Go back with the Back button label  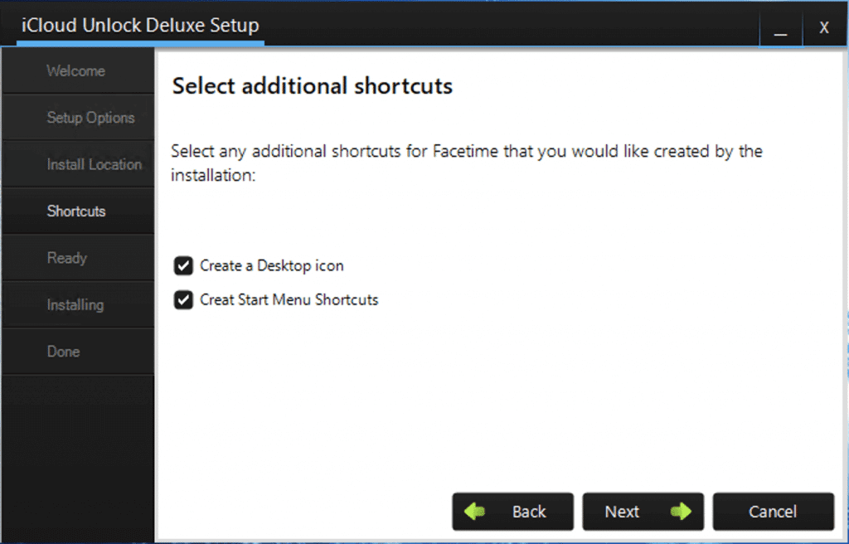coord(529,512)
